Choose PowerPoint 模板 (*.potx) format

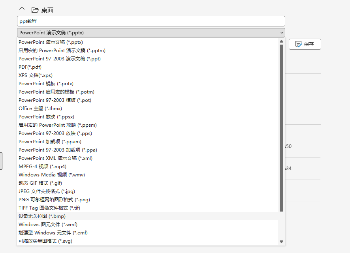coord(46,84)
